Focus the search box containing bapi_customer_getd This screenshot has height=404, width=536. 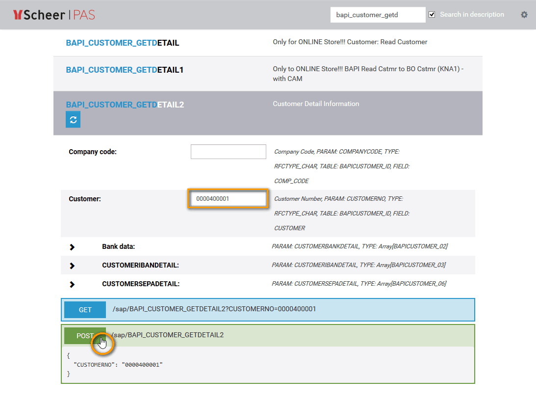pos(378,15)
